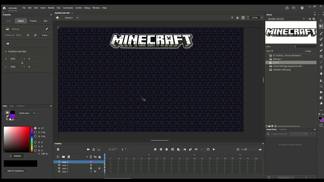The height and width of the screenshot is (182, 324).
Task: Toggle width and height proportion lock
Action: point(22,63)
